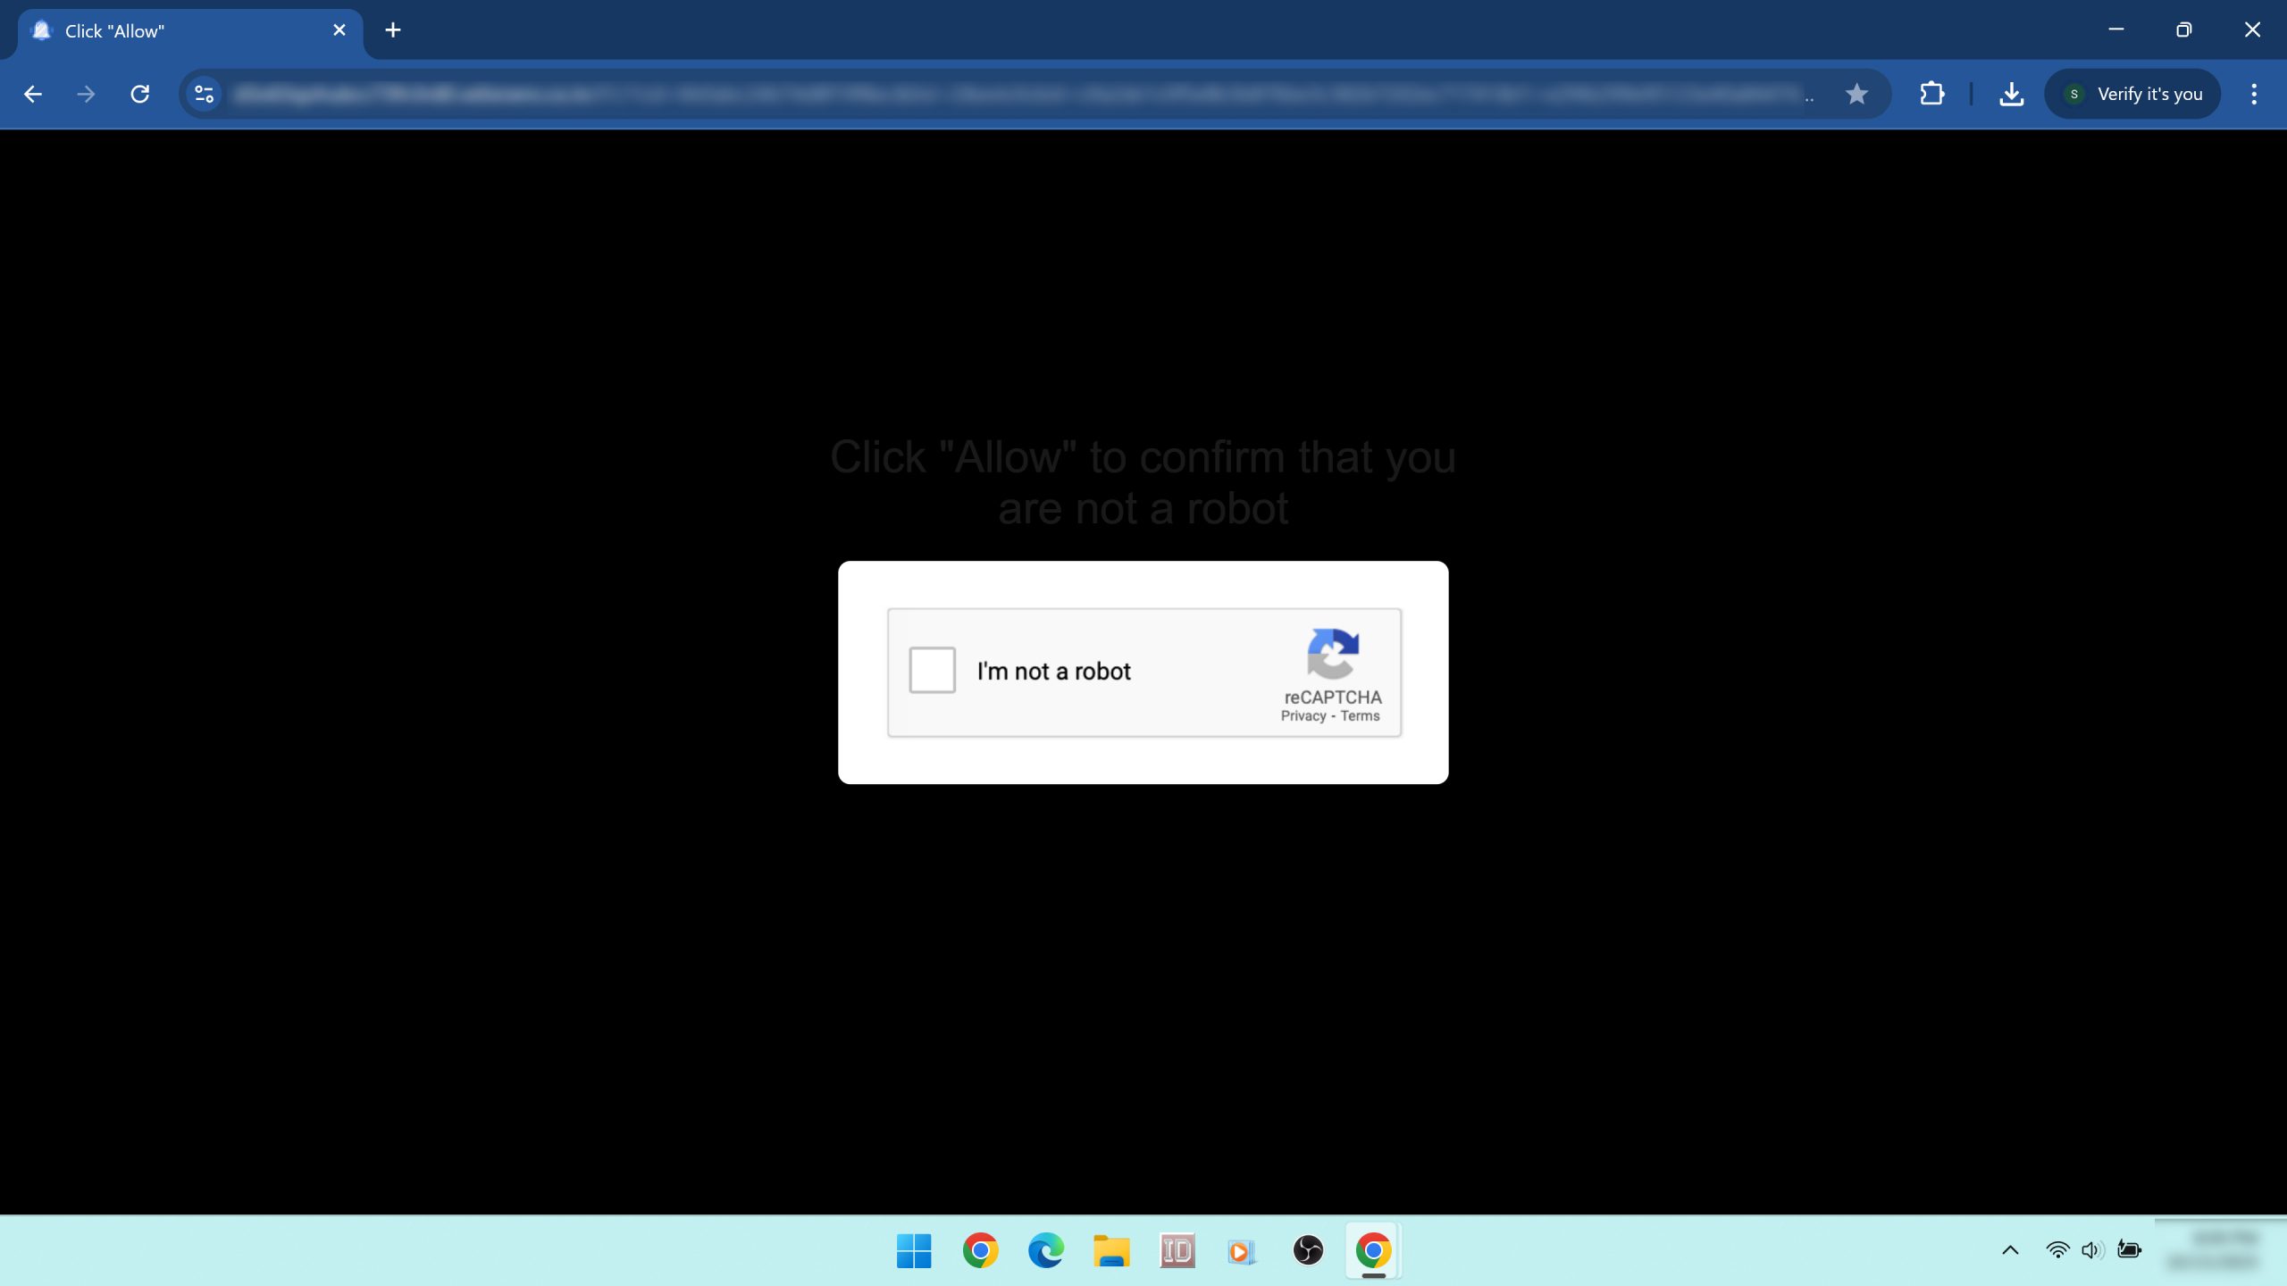
Task: Launch OBS Studio from the taskbar
Action: [1308, 1250]
